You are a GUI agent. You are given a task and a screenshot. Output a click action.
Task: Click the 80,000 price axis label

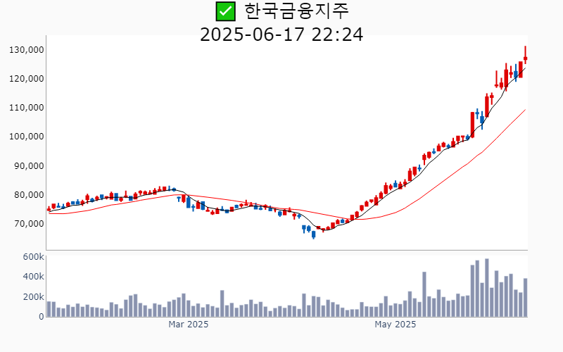29,195
